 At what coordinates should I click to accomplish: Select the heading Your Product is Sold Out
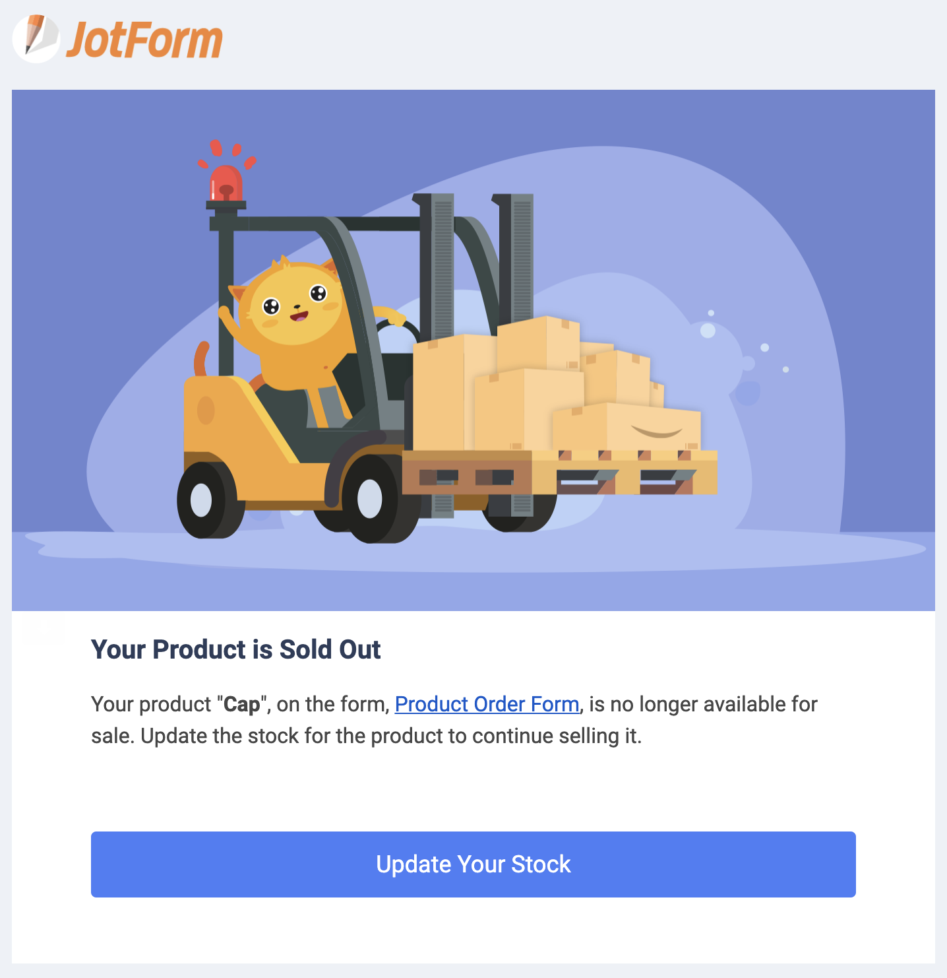tap(235, 649)
